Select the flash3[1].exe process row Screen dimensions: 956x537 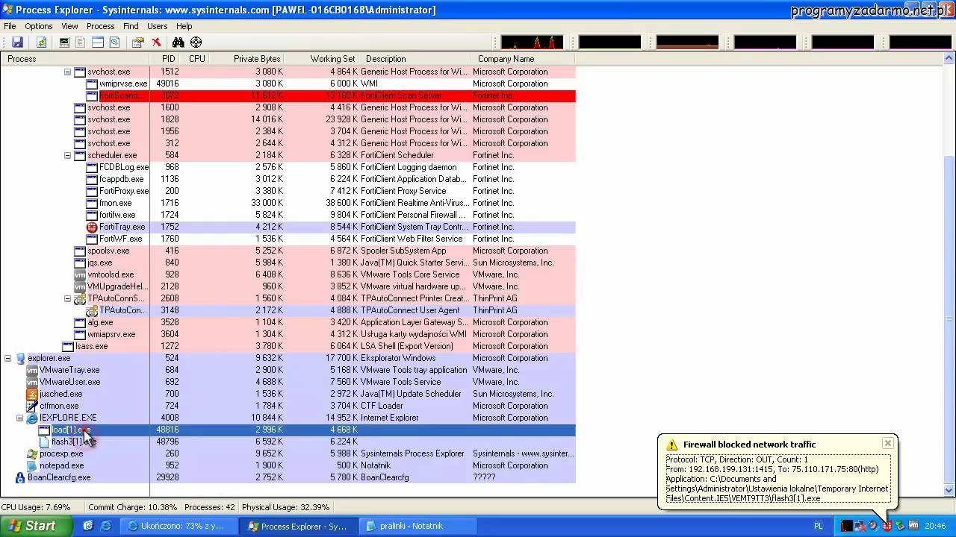click(x=288, y=442)
